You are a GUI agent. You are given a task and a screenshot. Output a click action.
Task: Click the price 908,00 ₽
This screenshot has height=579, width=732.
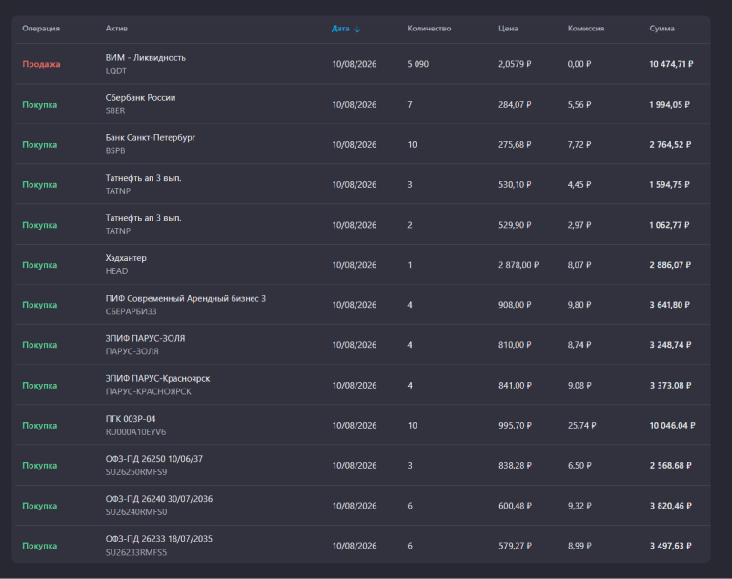[515, 305]
